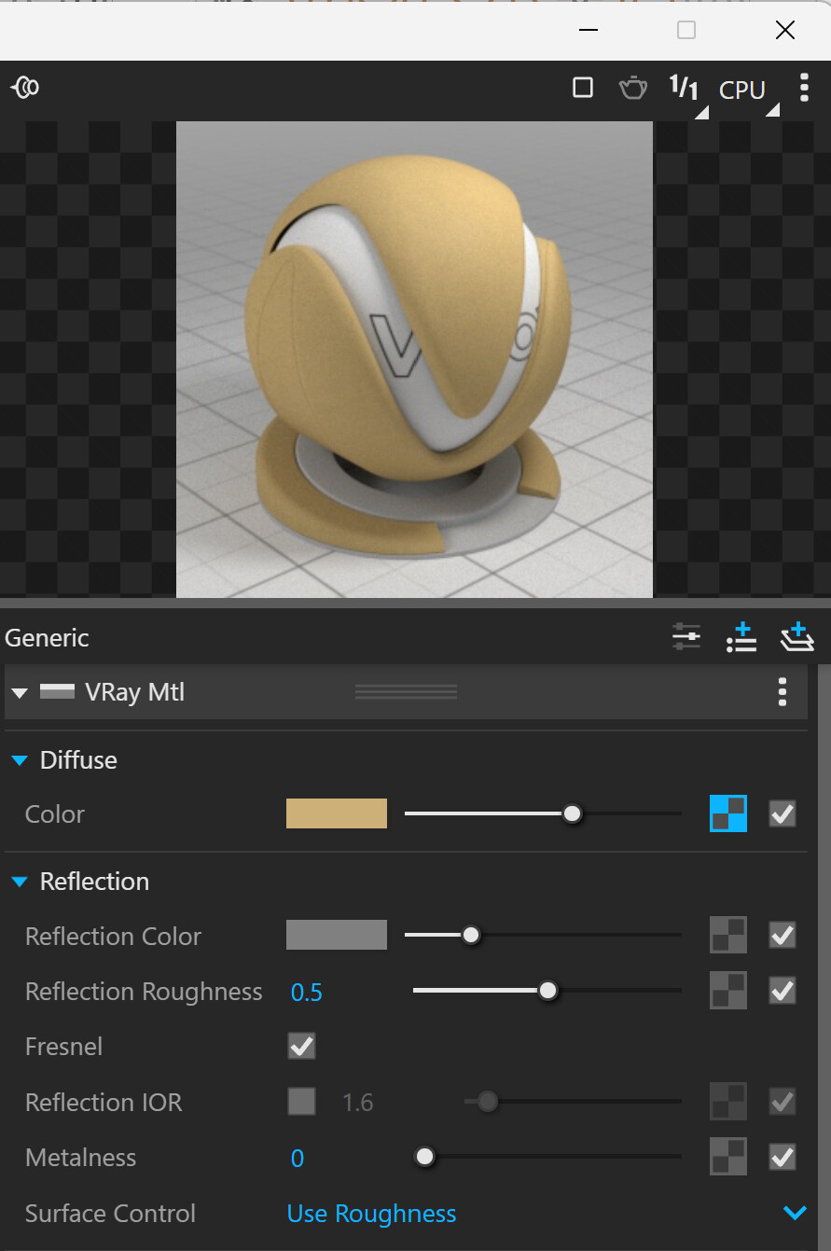Click the interactive render rings icon
Image resolution: width=831 pixels, height=1251 pixels.
coord(25,88)
